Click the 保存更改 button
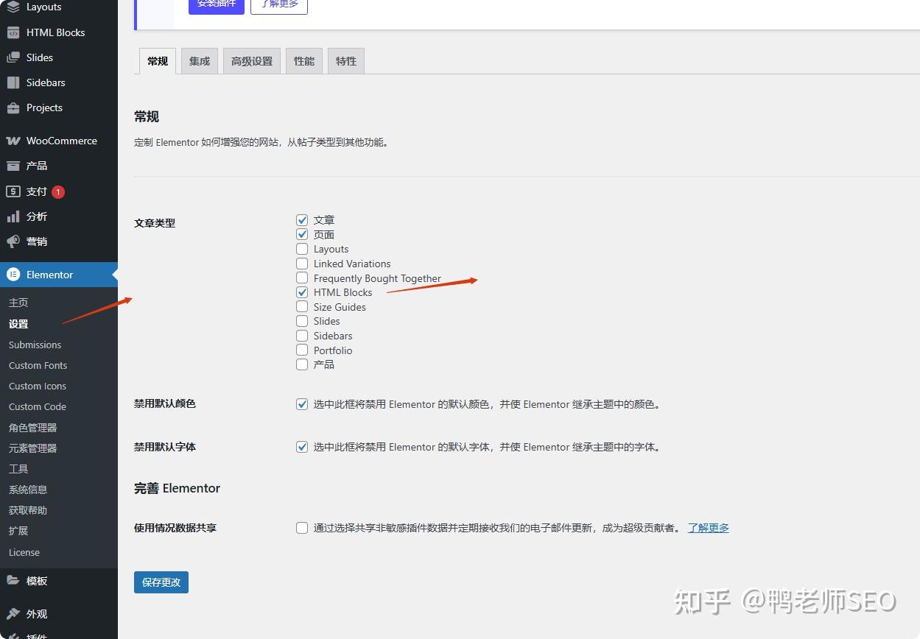Screen dimensions: 920x639 (x=161, y=582)
